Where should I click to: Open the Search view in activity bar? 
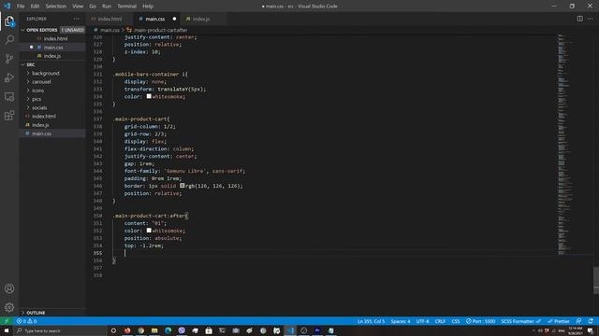[9, 39]
